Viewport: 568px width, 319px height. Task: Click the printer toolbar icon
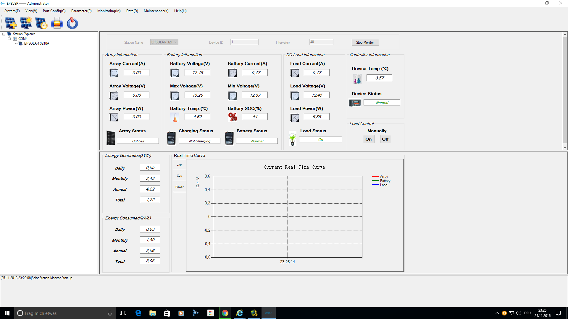pyautogui.click(x=57, y=23)
